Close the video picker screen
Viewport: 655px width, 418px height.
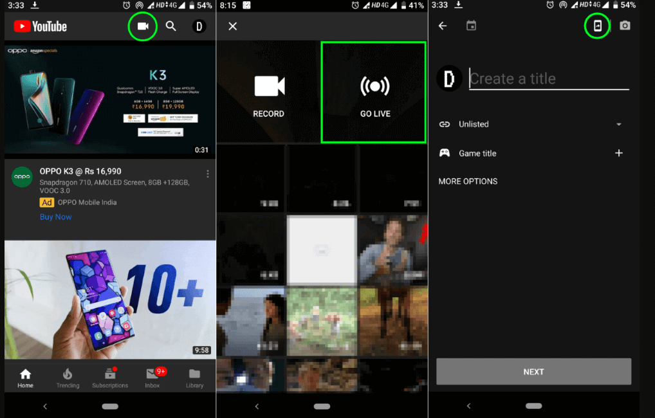pos(232,26)
